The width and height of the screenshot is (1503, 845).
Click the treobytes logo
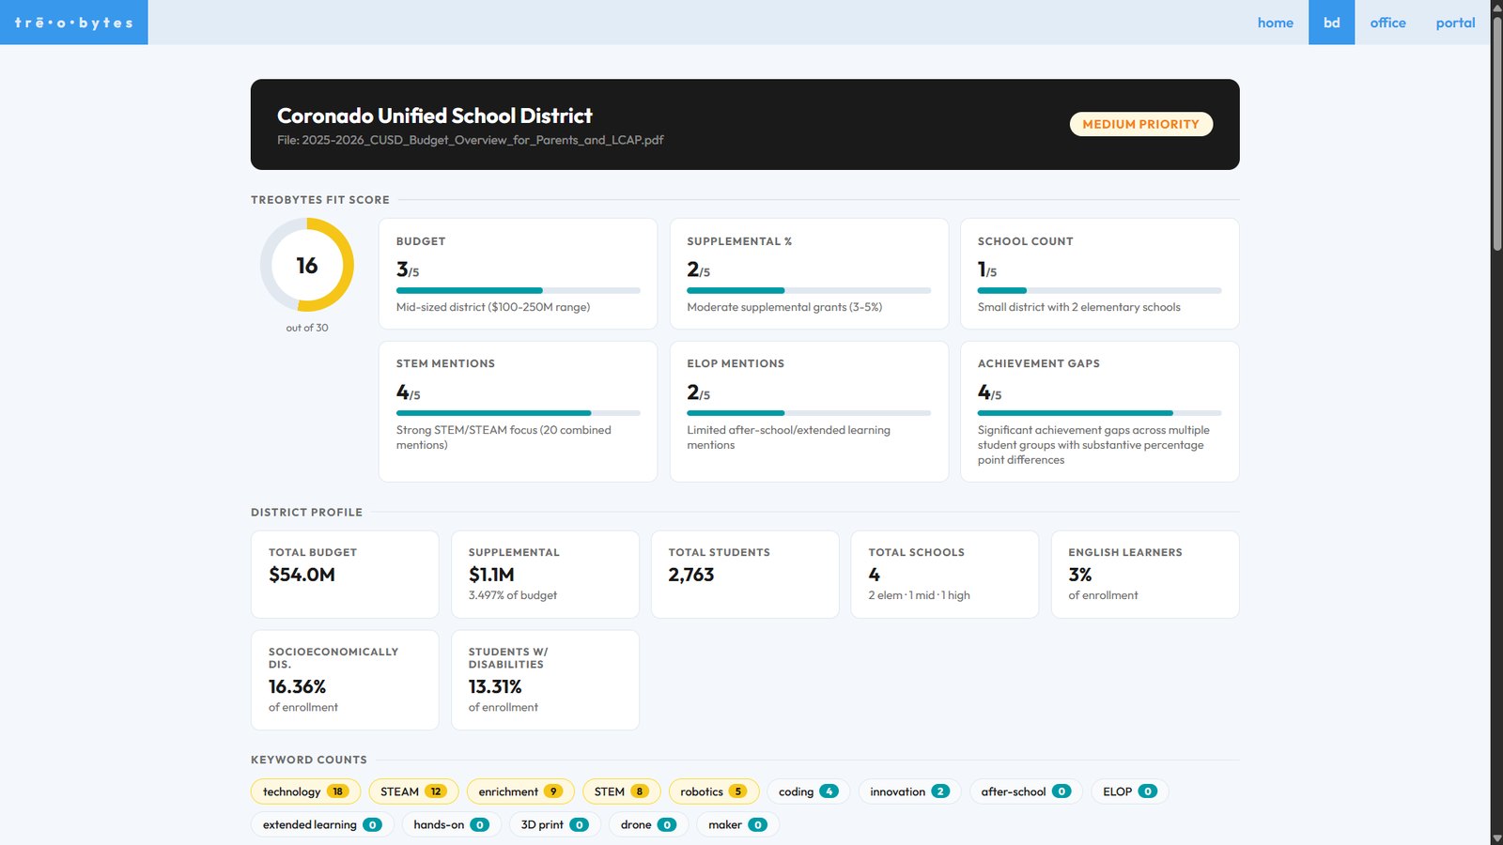click(x=73, y=23)
